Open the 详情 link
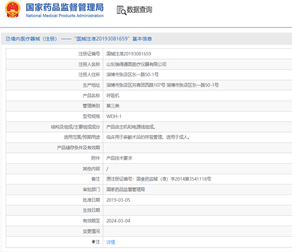292x252 pixels. [111, 242]
